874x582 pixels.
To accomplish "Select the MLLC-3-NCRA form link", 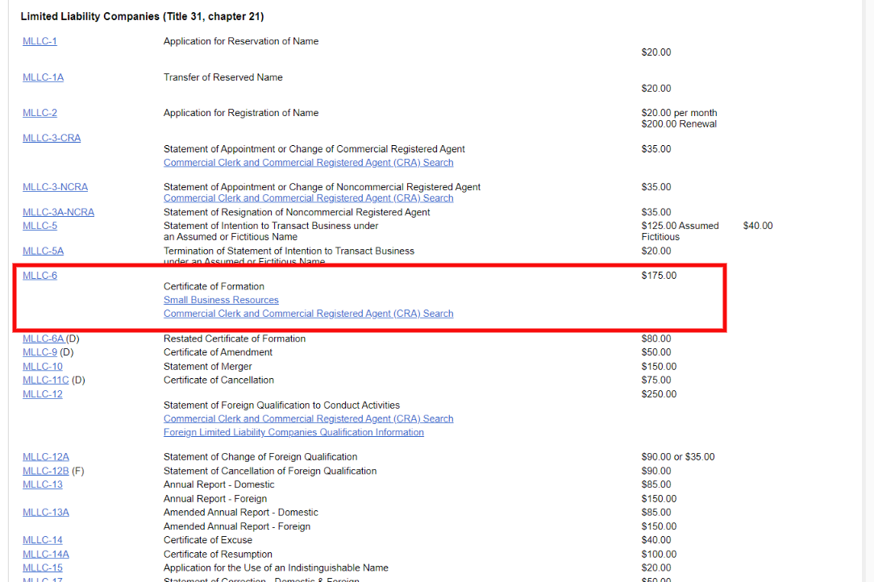I will click(55, 187).
